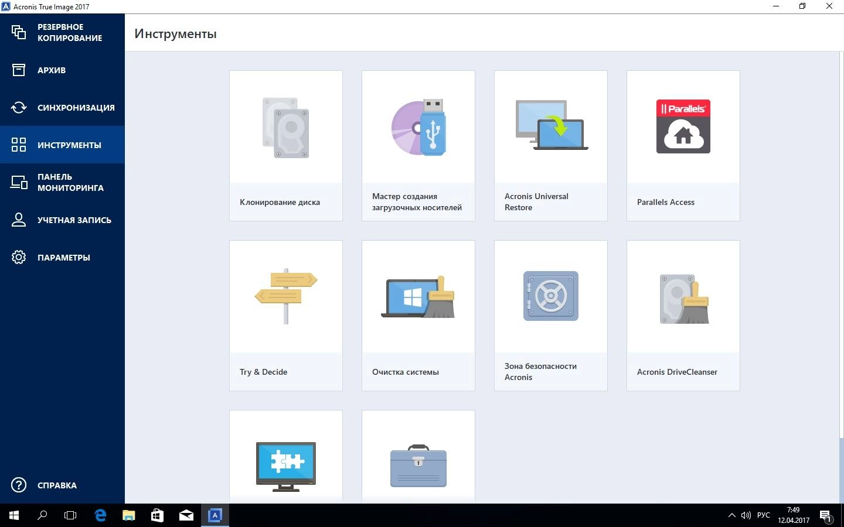The image size is (844, 527).
Task: Open Try & Decide signpost icon
Action: [x=286, y=296]
